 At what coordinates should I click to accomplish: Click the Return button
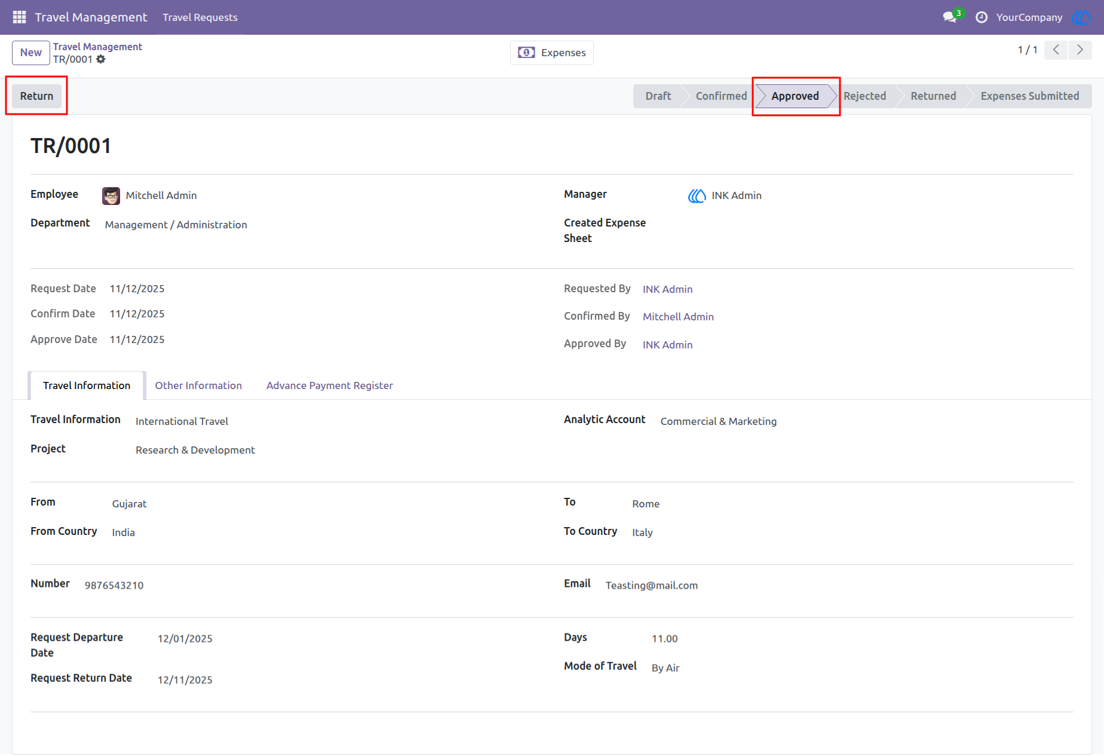pos(36,96)
